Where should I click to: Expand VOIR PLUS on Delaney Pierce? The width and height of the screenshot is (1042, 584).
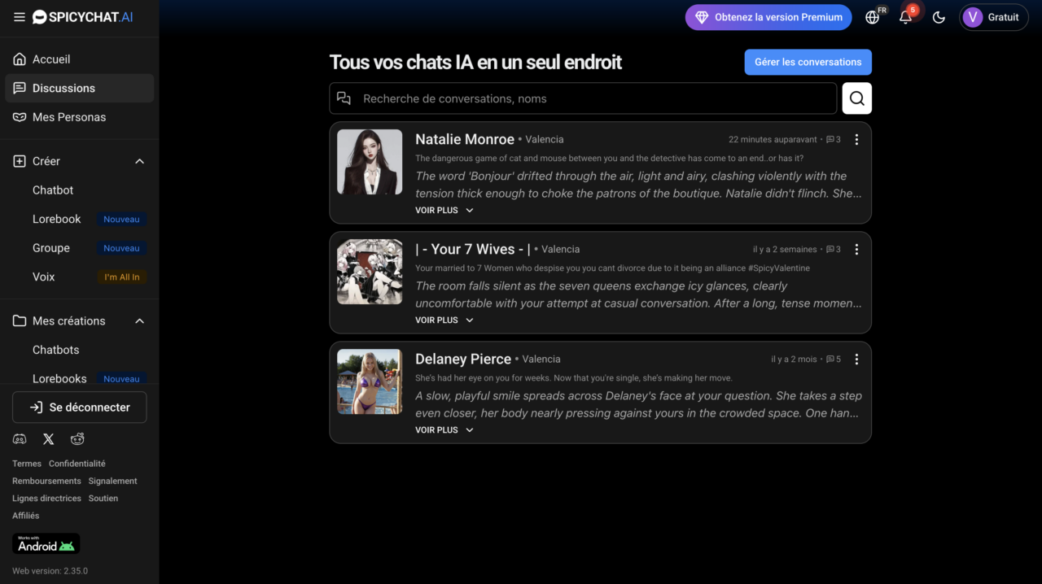(444, 430)
